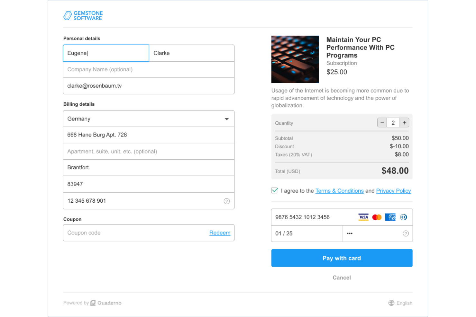Click the Personal details heading
This screenshot has width=476, height=317.
tap(82, 39)
